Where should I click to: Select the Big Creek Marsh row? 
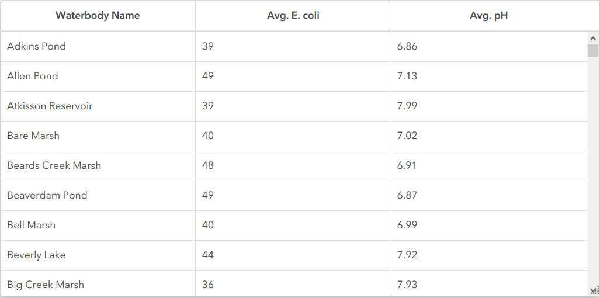[x=46, y=285]
